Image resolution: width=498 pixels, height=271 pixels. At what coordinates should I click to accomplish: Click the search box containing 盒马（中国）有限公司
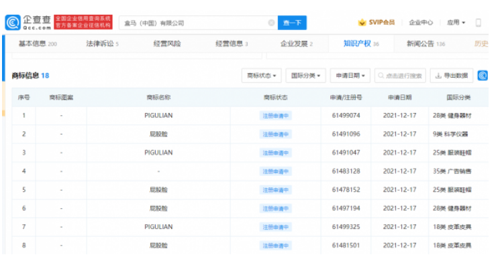click(x=198, y=23)
